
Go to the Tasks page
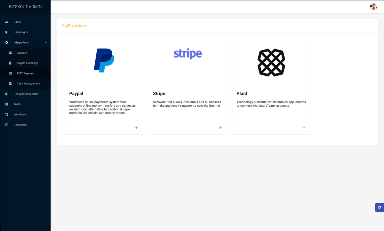pos(25,104)
